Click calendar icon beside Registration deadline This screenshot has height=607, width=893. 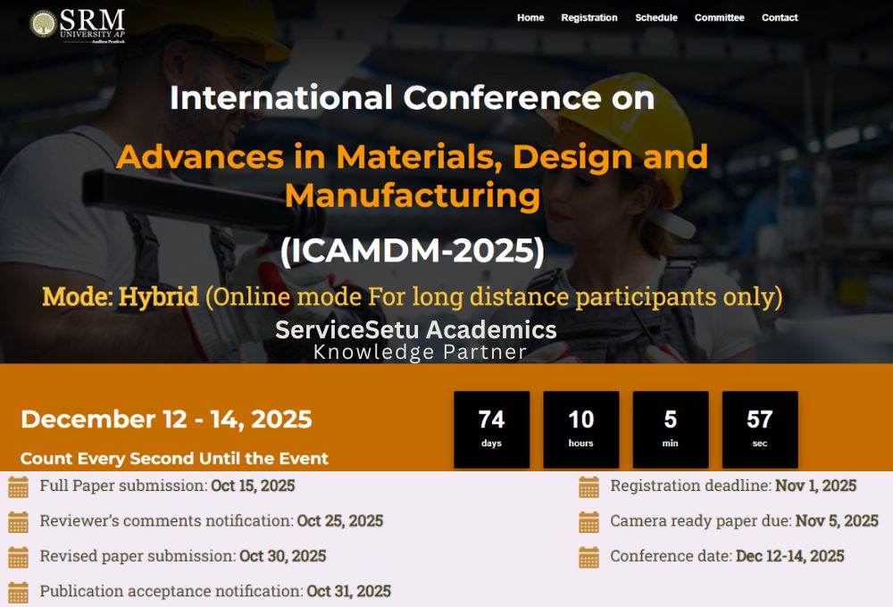click(x=588, y=486)
